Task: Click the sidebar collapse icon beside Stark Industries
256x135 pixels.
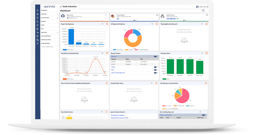Action: 61,6
